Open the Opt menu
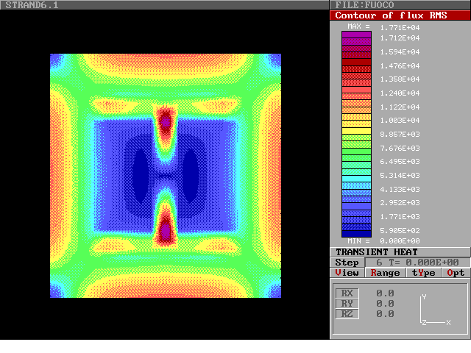 tap(456, 273)
